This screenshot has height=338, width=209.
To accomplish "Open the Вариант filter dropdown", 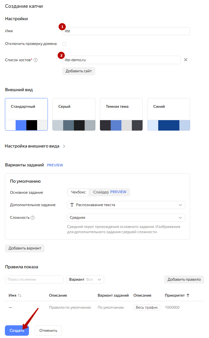I will click(85, 279).
